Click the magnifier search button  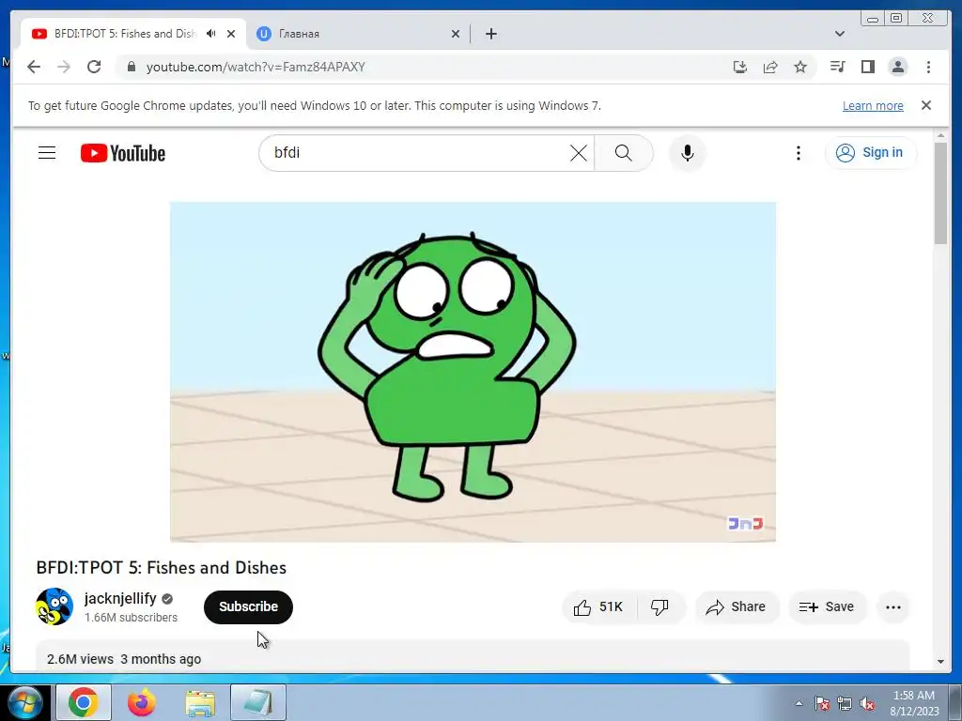(624, 153)
